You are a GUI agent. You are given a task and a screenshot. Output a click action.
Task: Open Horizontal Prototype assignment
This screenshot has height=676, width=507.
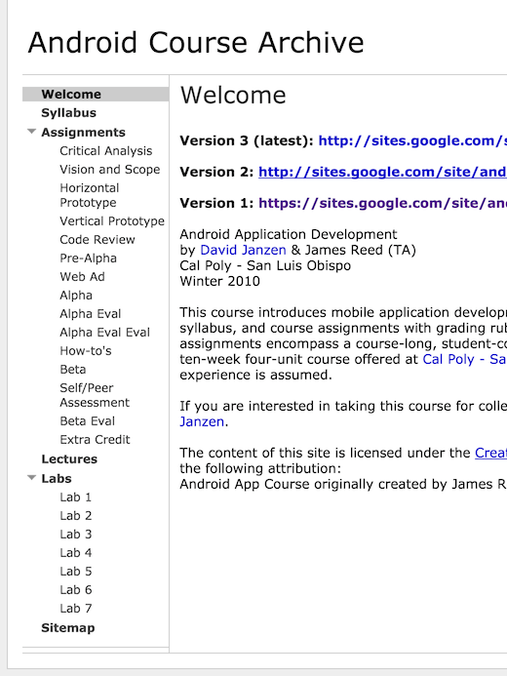coord(89,195)
